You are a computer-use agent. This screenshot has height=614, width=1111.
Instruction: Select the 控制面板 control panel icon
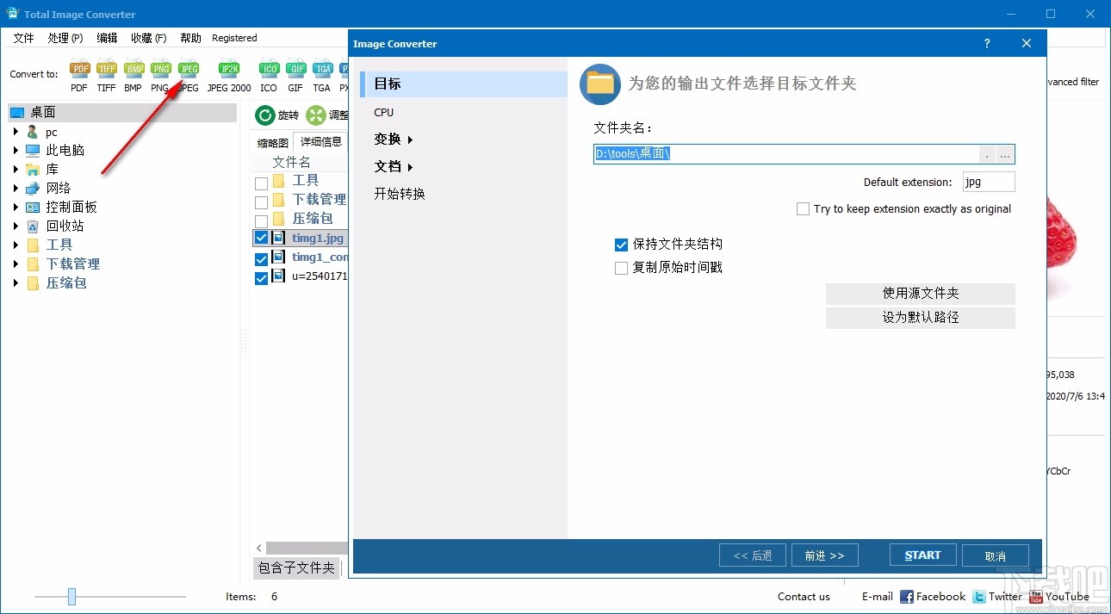tap(33, 207)
